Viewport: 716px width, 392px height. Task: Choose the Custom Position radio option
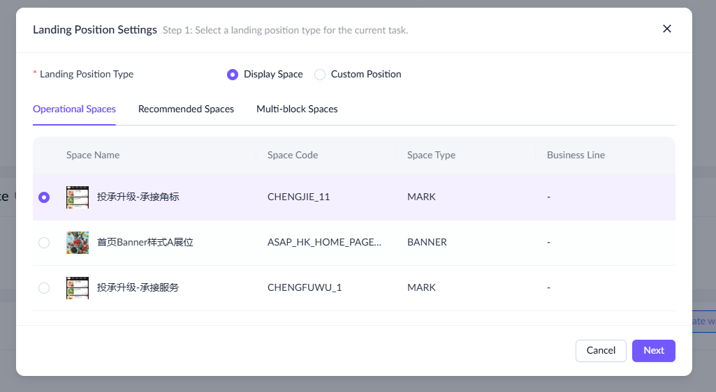click(320, 75)
